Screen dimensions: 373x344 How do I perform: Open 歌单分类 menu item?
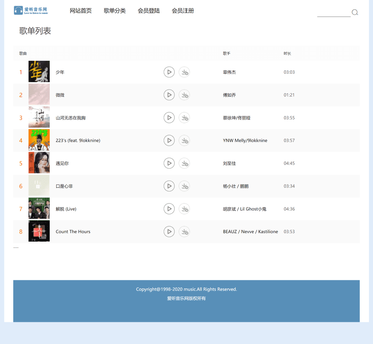click(115, 11)
